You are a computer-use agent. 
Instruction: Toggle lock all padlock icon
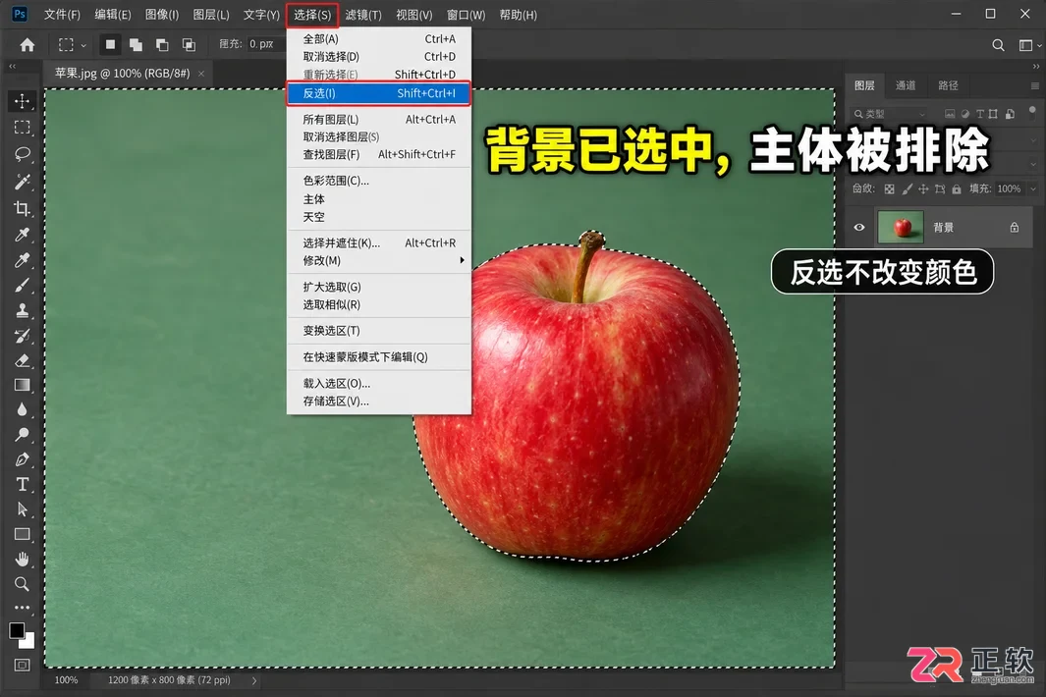coord(957,188)
